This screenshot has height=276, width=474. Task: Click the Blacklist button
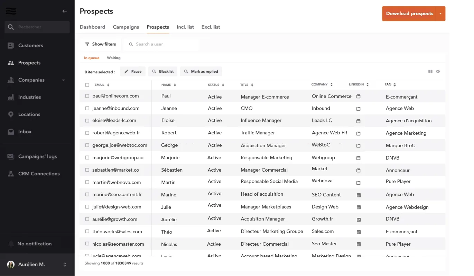163,71
